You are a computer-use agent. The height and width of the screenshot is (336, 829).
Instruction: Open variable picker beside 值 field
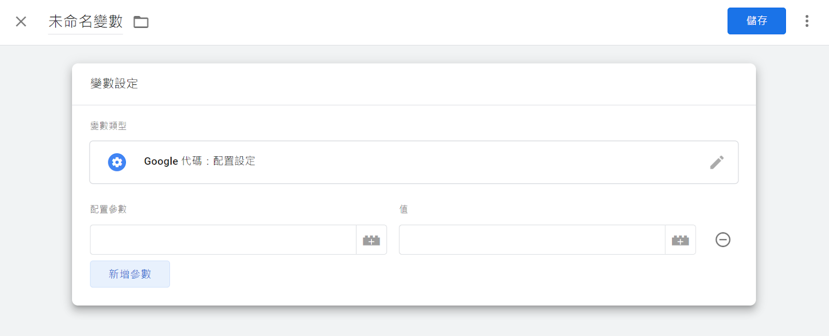click(x=680, y=240)
